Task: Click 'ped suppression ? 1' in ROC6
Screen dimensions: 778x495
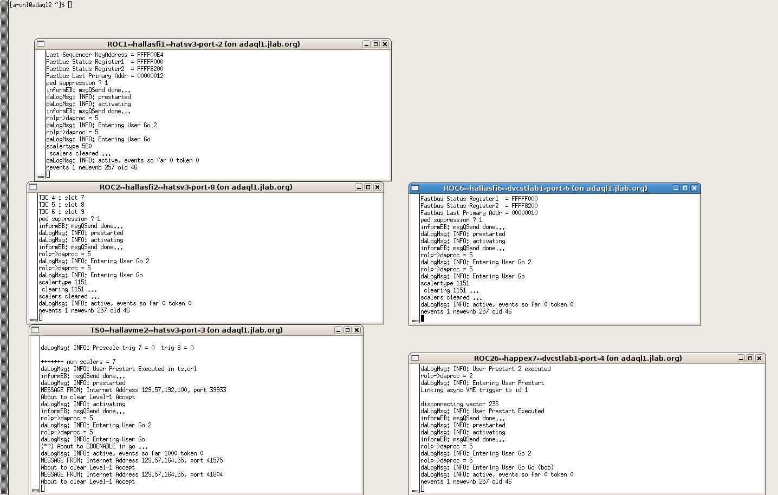Action: click(451, 220)
